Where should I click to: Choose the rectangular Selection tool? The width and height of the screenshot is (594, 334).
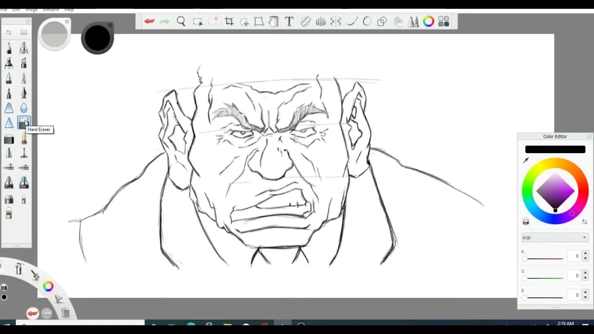(198, 21)
